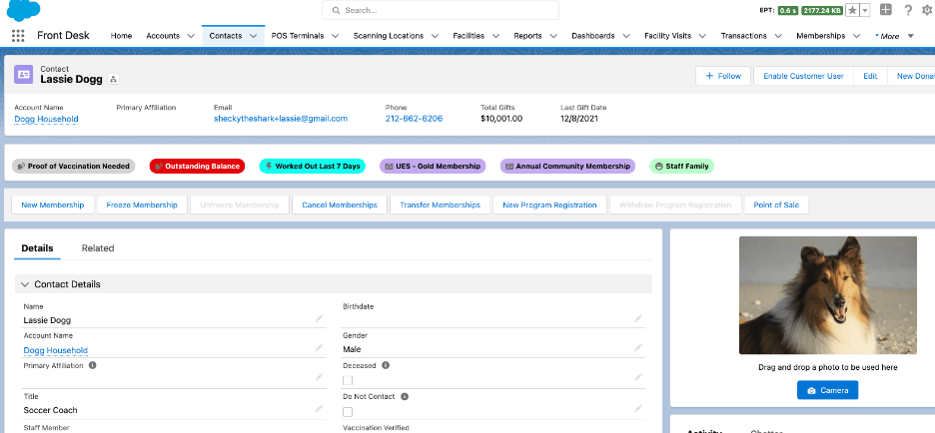
Task: Switch to the Related tab
Action: pyautogui.click(x=98, y=248)
